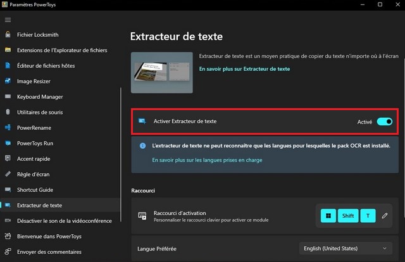
Task: Go to Accent rapide page
Action: (61, 158)
